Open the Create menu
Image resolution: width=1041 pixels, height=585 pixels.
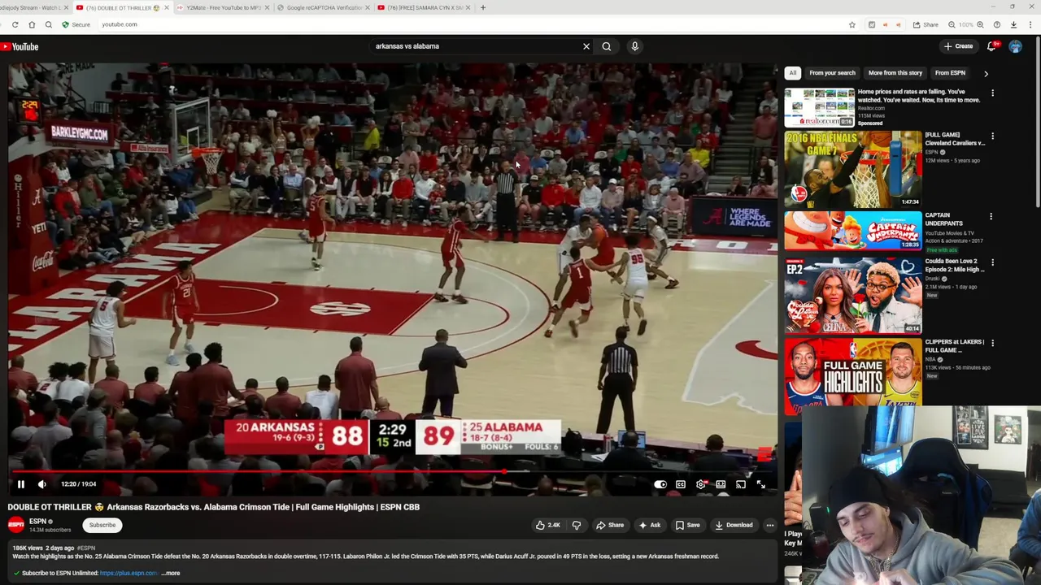coord(959,46)
